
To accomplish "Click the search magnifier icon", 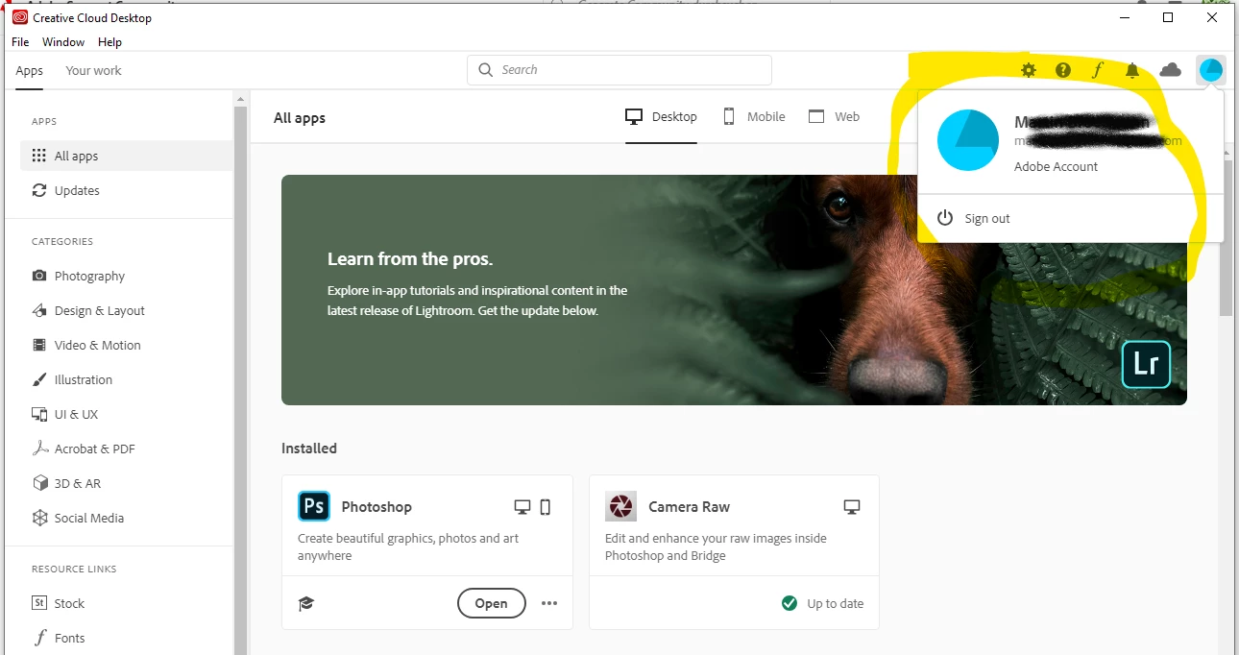I will 486,70.
